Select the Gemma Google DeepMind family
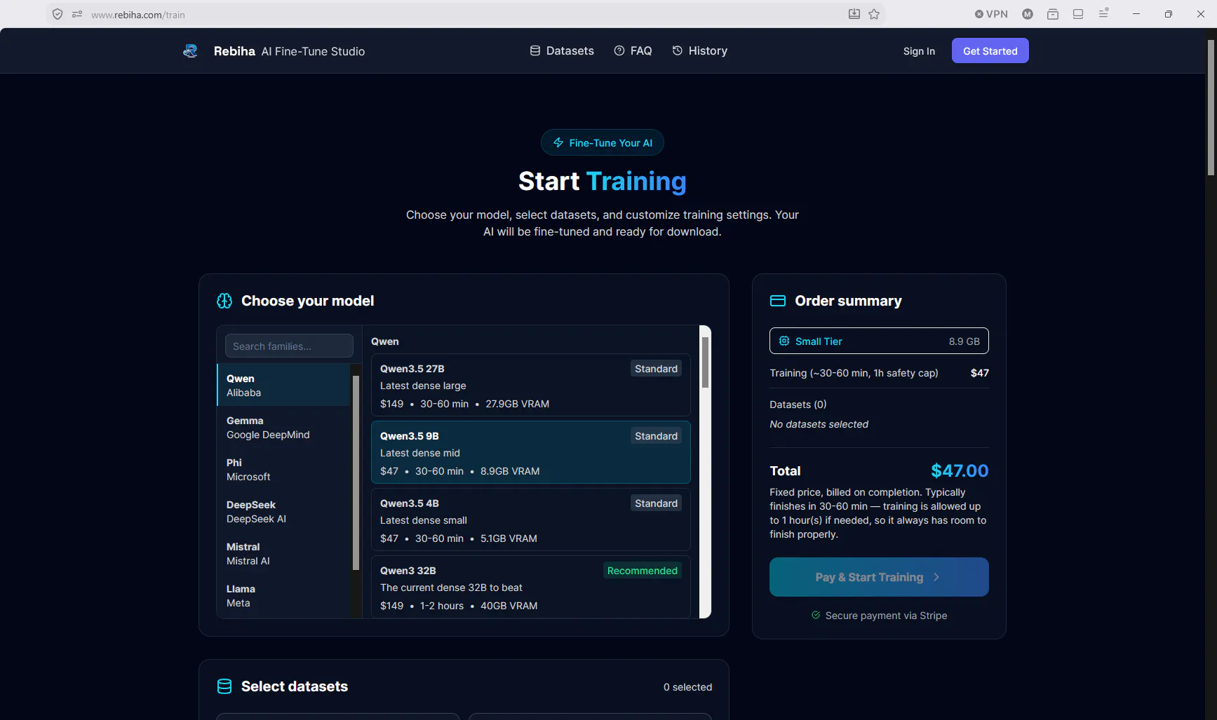The height and width of the screenshot is (720, 1217). [284, 428]
